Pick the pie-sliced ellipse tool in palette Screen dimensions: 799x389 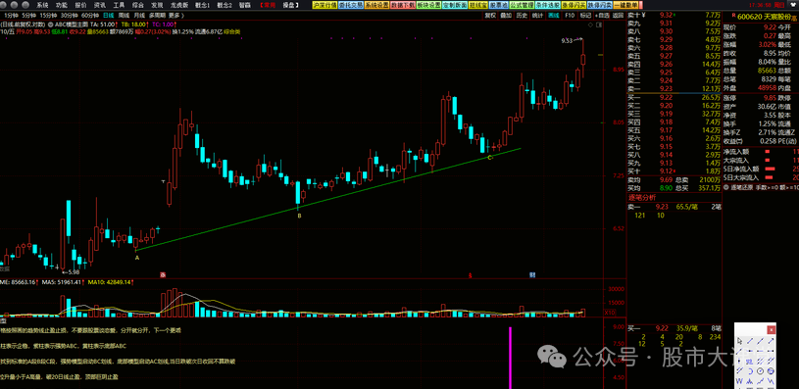pos(771,370)
